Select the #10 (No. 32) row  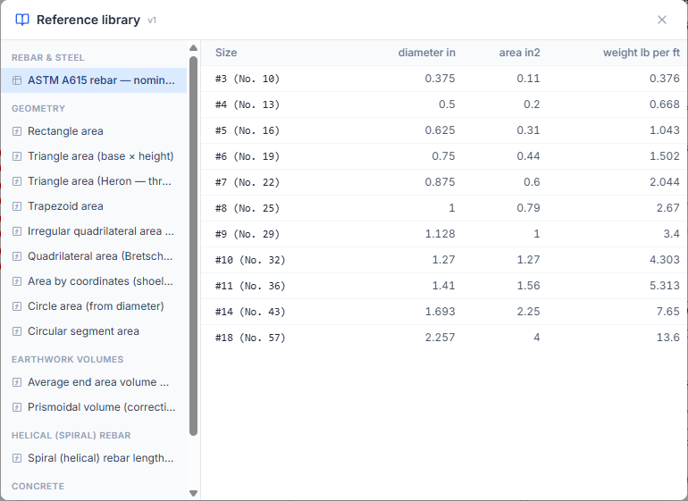coord(444,260)
